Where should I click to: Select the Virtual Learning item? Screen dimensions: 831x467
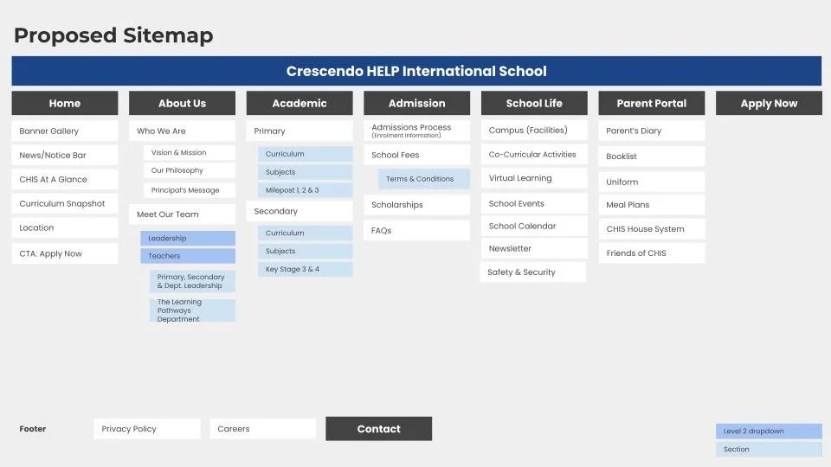[534, 178]
